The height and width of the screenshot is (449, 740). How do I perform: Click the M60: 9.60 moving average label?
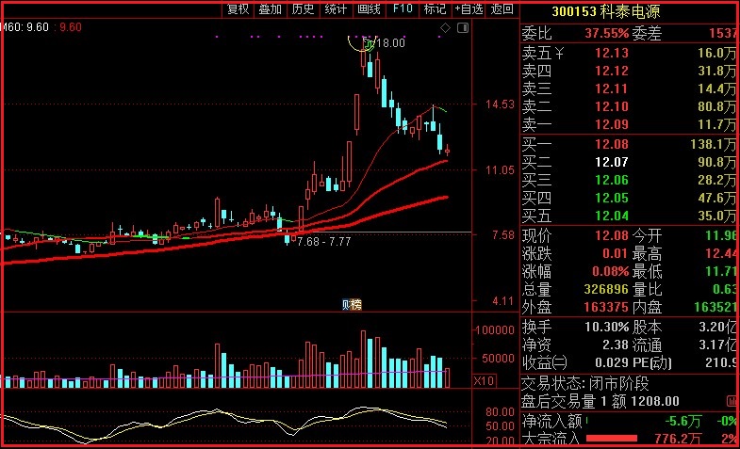tap(25, 27)
